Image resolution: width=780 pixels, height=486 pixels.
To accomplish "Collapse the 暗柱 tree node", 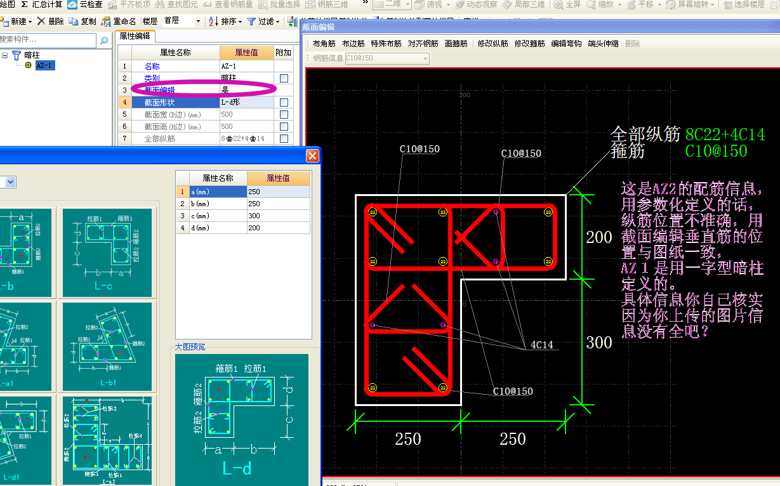I will click(x=5, y=55).
